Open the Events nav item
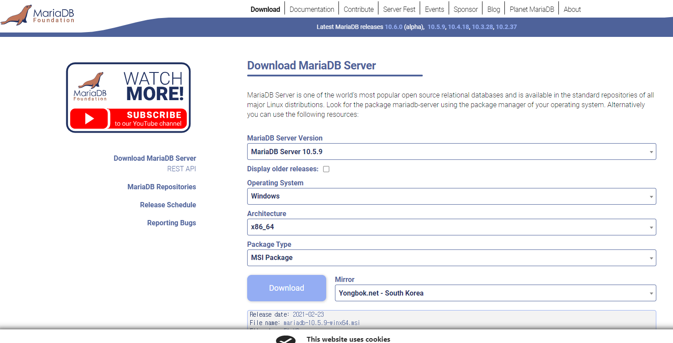The image size is (673, 343). click(434, 9)
